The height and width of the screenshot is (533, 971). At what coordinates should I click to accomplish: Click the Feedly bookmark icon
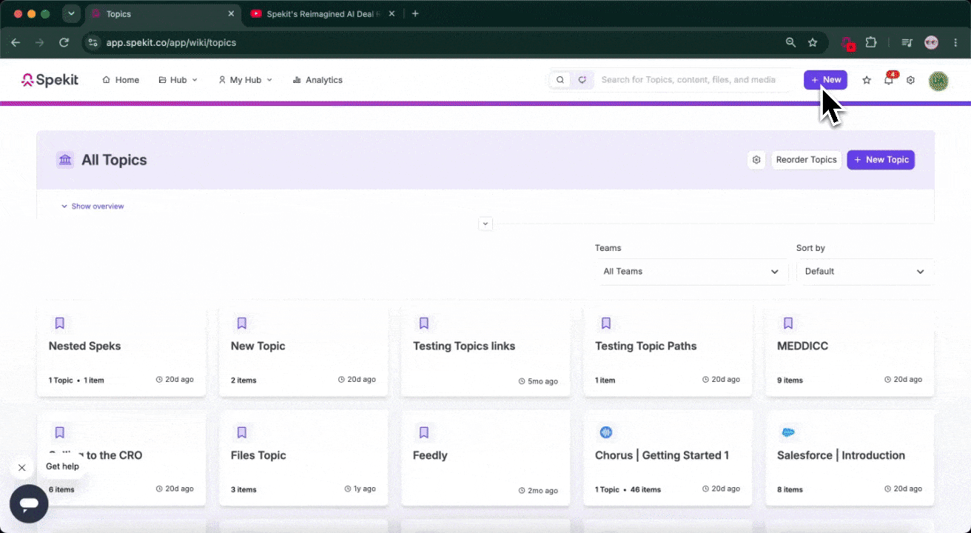point(424,432)
